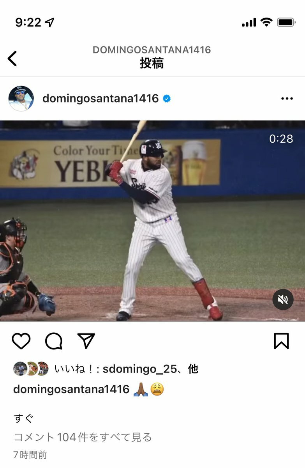Open sdomingo_25 liker profile
305x468 pixels.
pyautogui.click(x=139, y=369)
